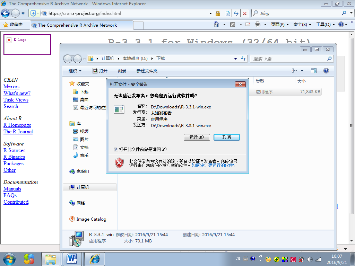355x266 pixels.
Task: Click the IE Home icon
Action: 217,24
